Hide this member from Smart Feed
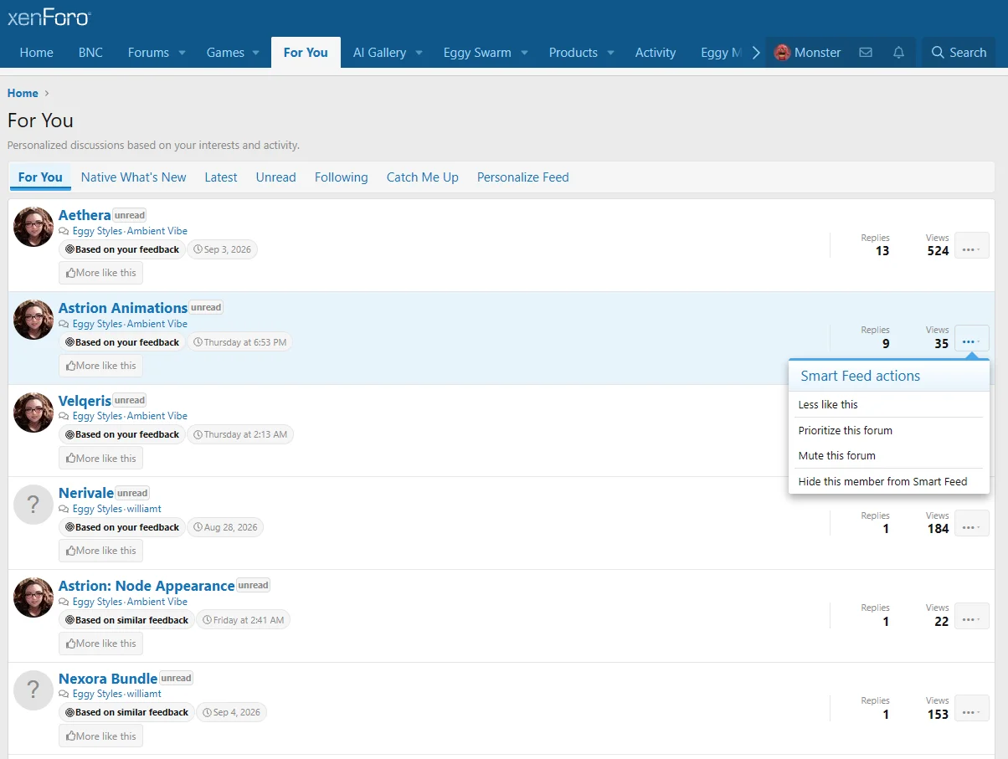The width and height of the screenshot is (1008, 759). click(889, 481)
